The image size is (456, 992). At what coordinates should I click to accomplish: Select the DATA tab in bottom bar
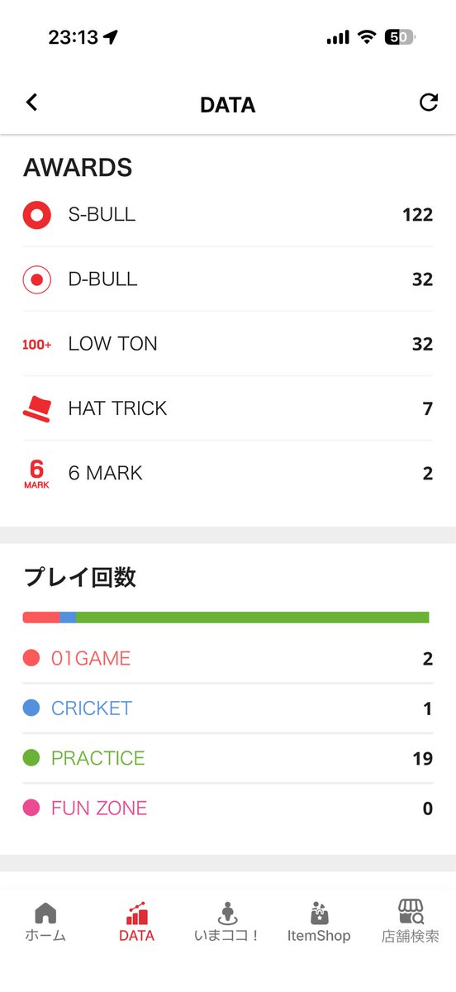[136, 923]
